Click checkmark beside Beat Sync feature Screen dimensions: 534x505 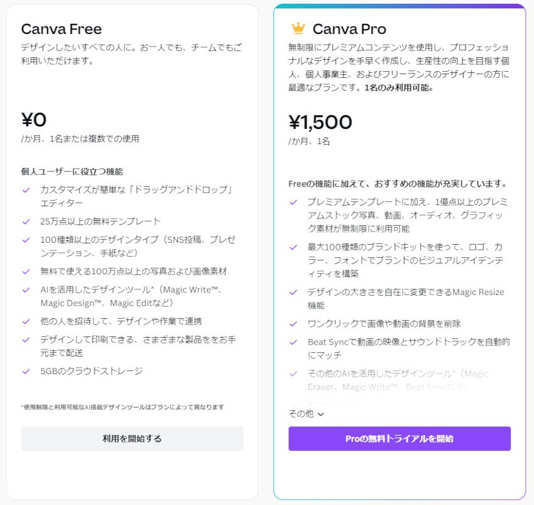[293, 342]
